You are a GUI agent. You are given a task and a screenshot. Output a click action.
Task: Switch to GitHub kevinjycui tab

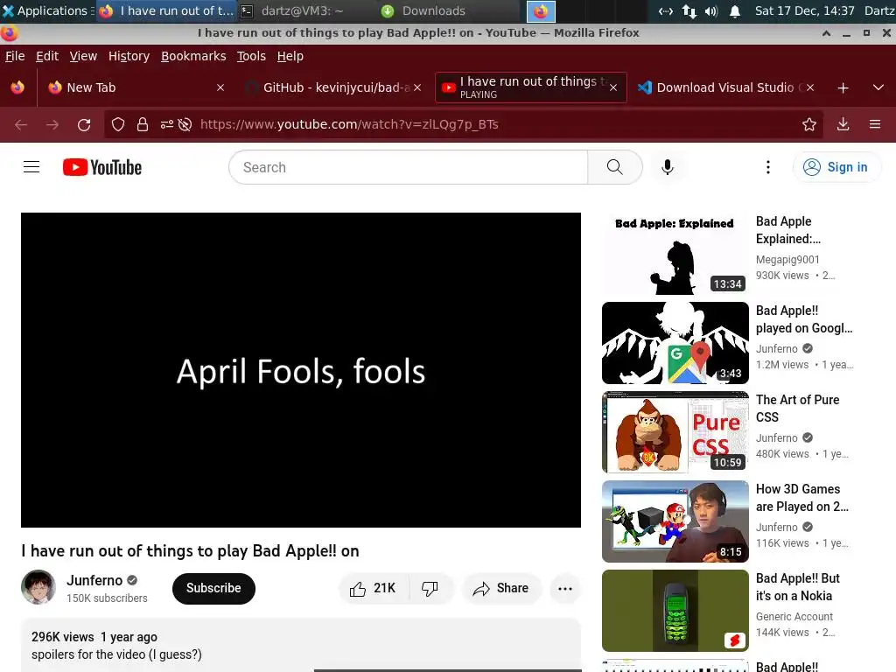(336, 87)
